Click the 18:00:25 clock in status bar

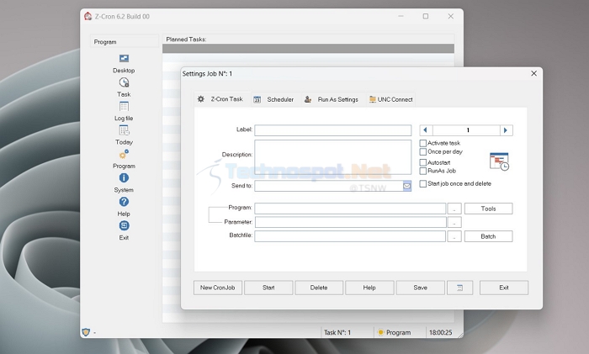[x=441, y=332]
